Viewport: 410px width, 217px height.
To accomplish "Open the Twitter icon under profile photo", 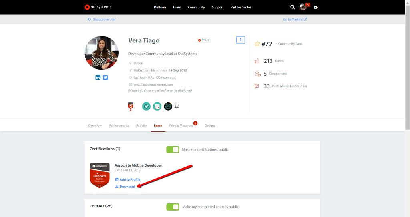I will (x=105, y=78).
